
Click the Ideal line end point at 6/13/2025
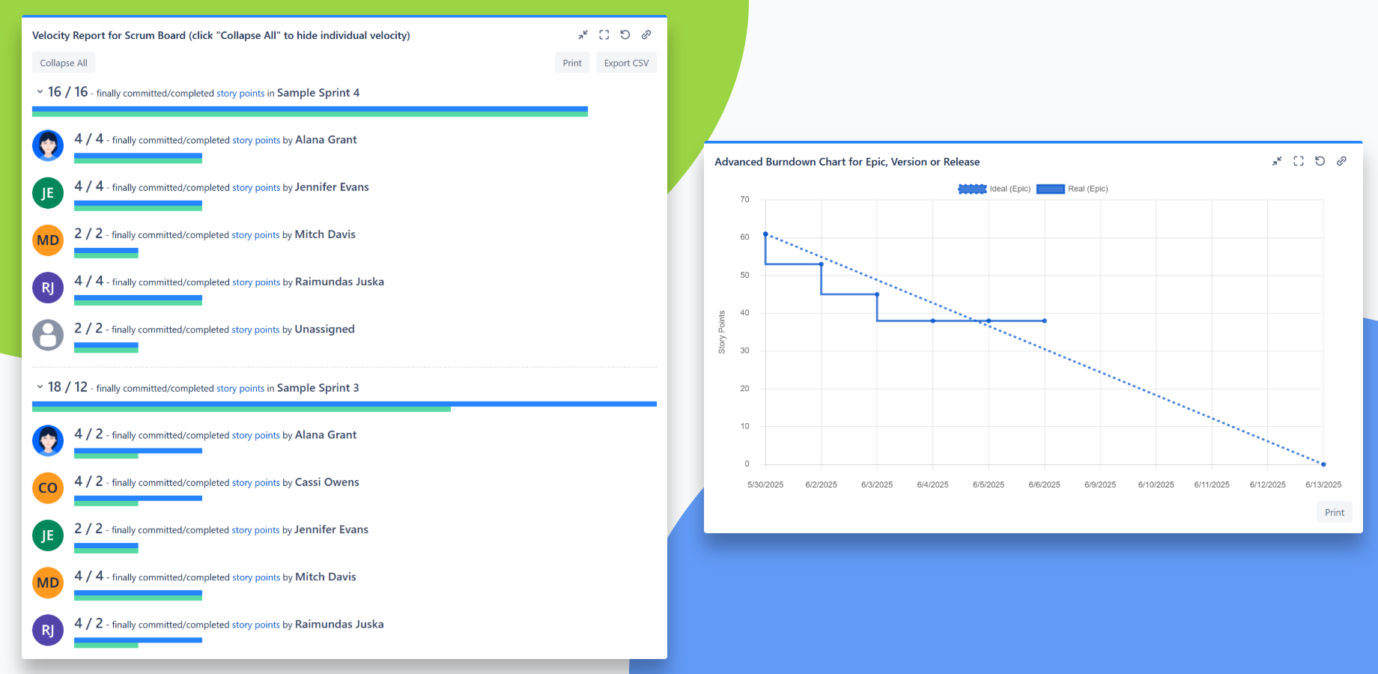coord(1323,464)
